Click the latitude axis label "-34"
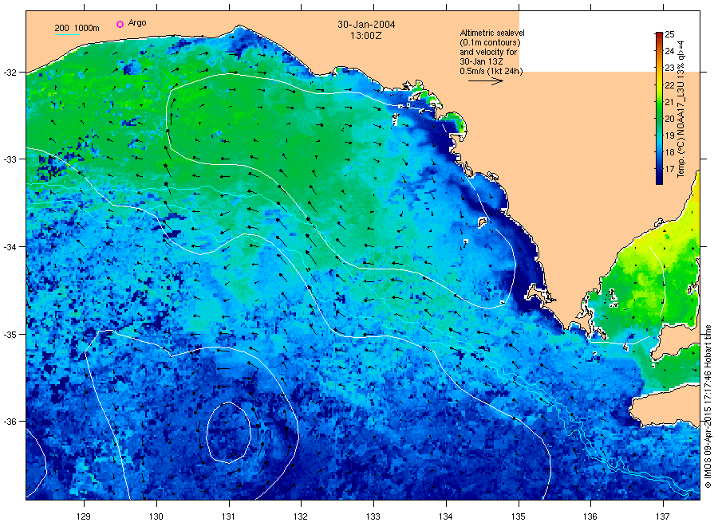The width and height of the screenshot is (718, 526). (10, 247)
